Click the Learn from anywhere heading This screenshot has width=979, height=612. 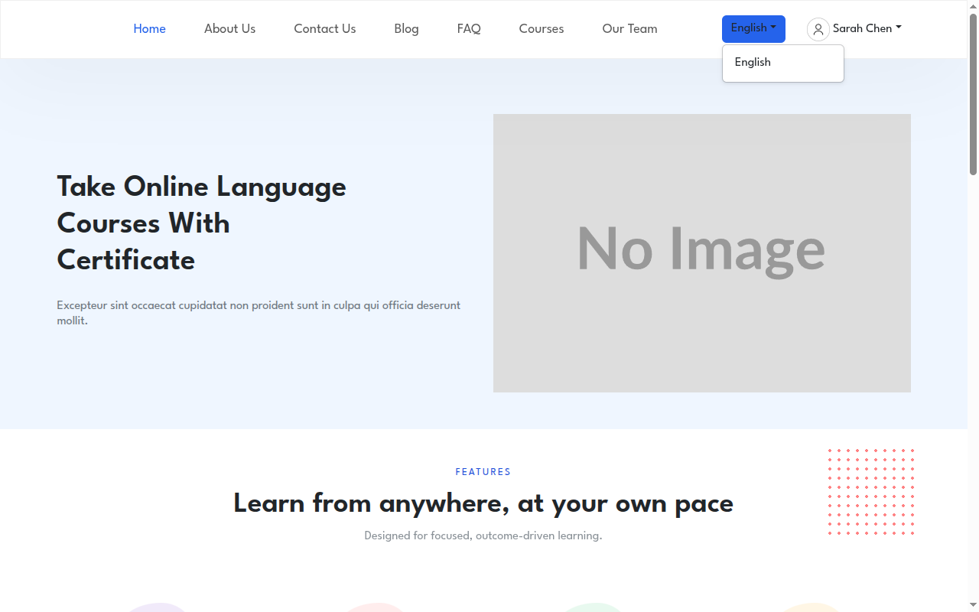coord(483,503)
